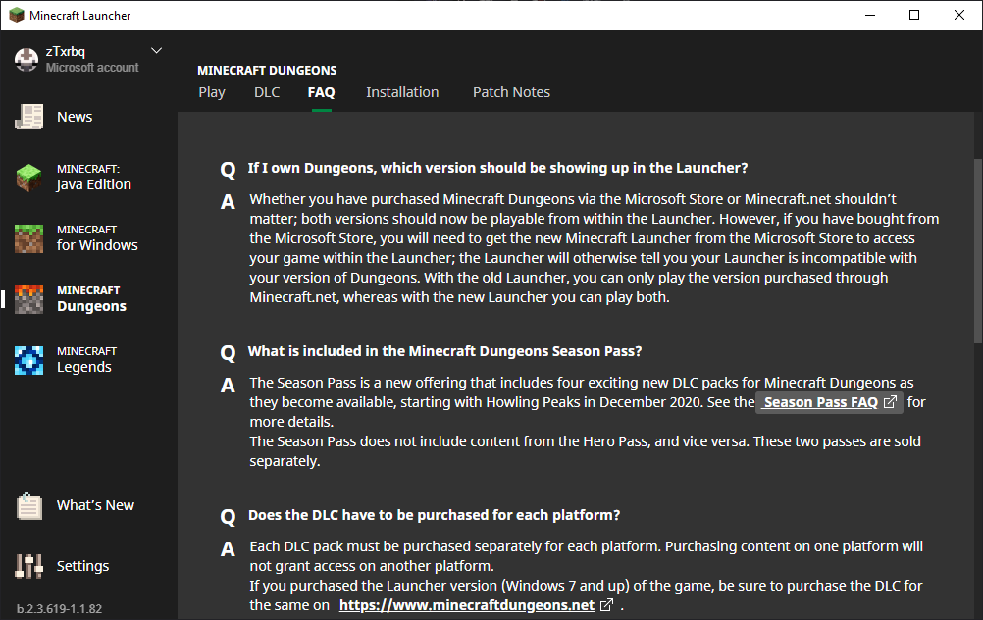The width and height of the screenshot is (983, 620).
Task: Select the FAQ tab
Action: click(321, 92)
